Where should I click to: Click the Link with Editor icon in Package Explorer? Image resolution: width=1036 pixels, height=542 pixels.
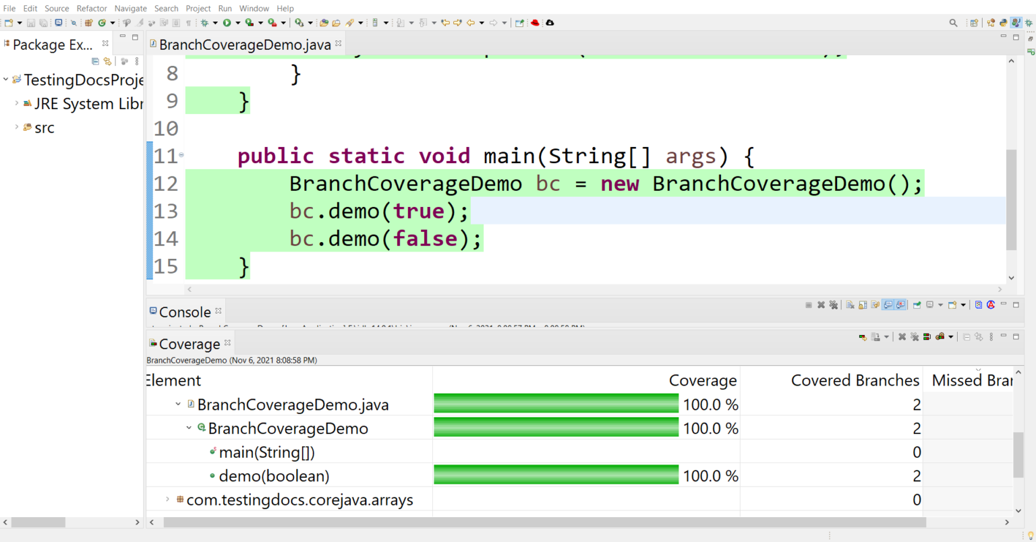coord(107,61)
